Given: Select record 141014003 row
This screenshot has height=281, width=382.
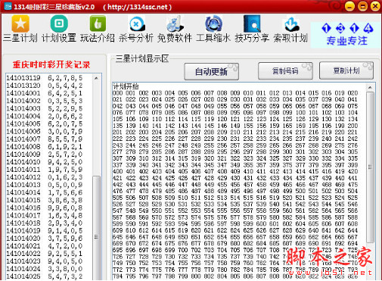Looking at the screenshot, I should click(45, 108).
